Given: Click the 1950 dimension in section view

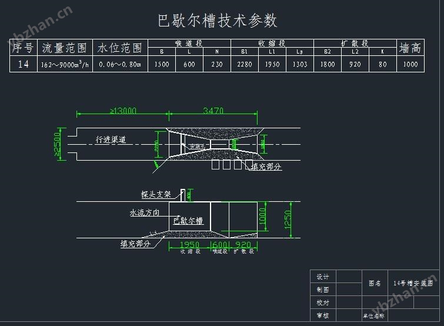Looking at the screenshot, I should tap(189, 245).
